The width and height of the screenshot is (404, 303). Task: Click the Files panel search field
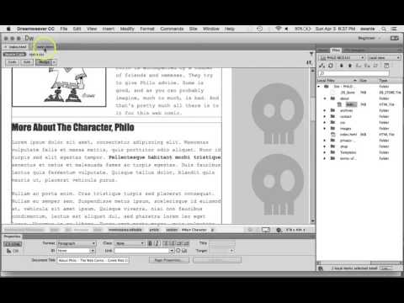click(x=353, y=73)
